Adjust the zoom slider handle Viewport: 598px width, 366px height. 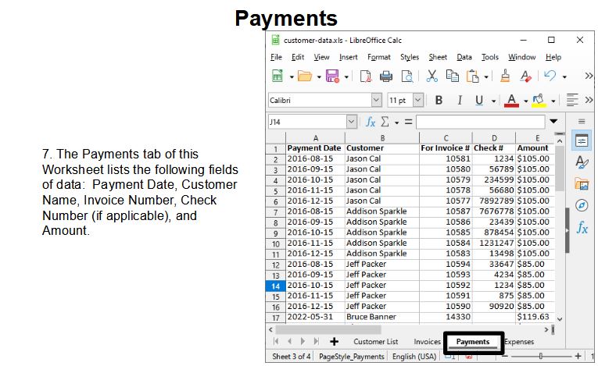[540, 356]
